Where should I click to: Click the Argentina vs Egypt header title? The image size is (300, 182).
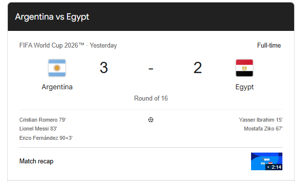click(x=52, y=17)
